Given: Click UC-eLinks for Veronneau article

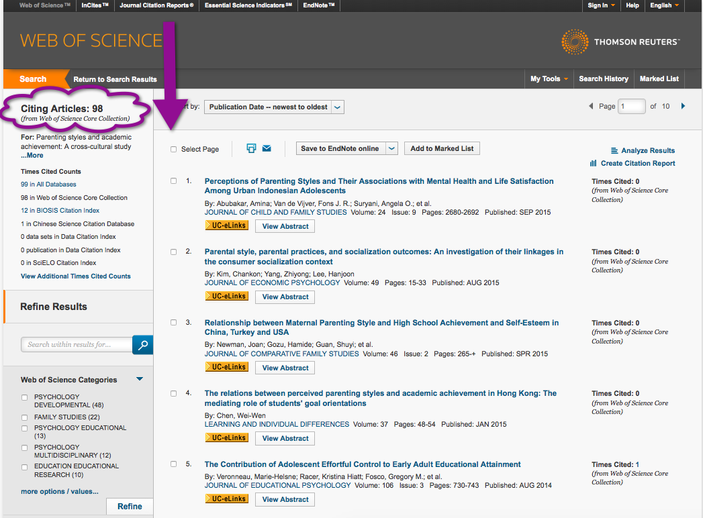Looking at the screenshot, I should click(x=227, y=499).
